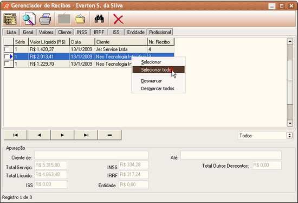The height and width of the screenshot is (203, 298).
Task: Close the Gerenciador de Recibos window
Action: click(x=291, y=6)
